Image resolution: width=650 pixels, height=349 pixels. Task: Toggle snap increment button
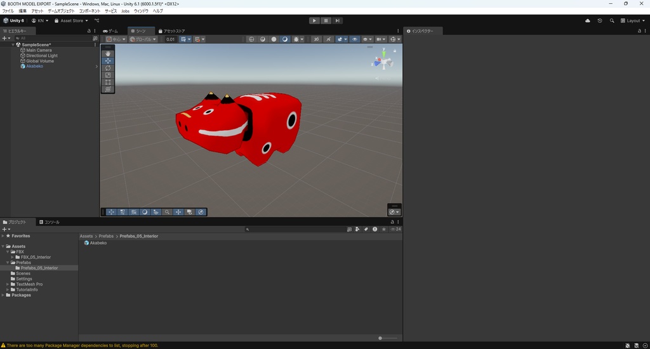click(197, 39)
